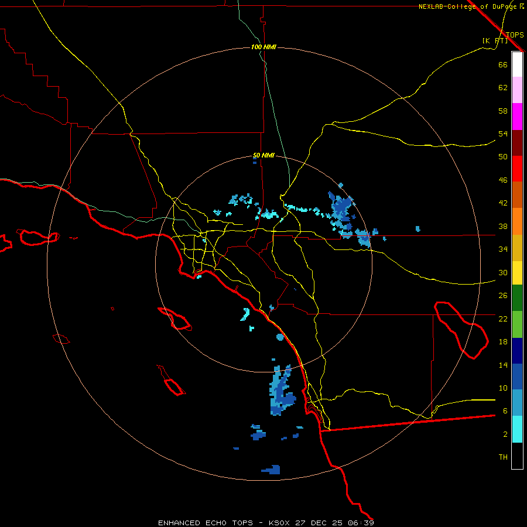This screenshot has width=527, height=527.
Task: Click the legend value '6'
Action: 505,411
